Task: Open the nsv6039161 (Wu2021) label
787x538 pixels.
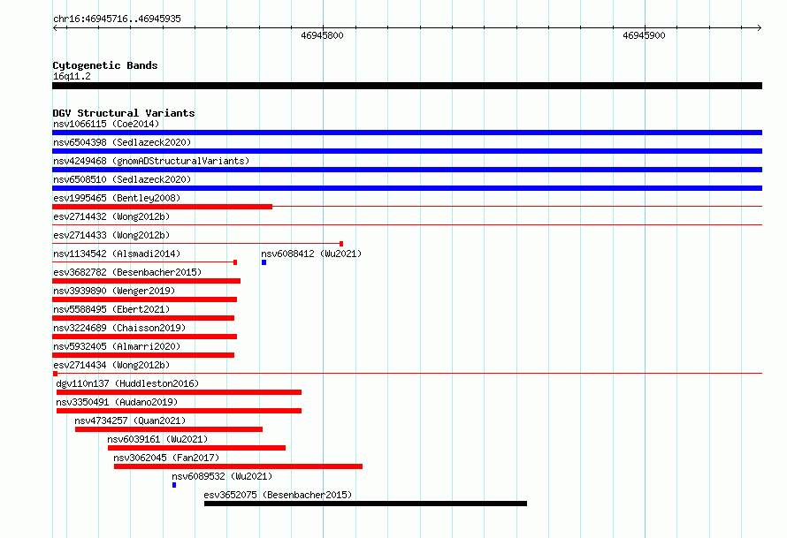Action: tap(157, 439)
